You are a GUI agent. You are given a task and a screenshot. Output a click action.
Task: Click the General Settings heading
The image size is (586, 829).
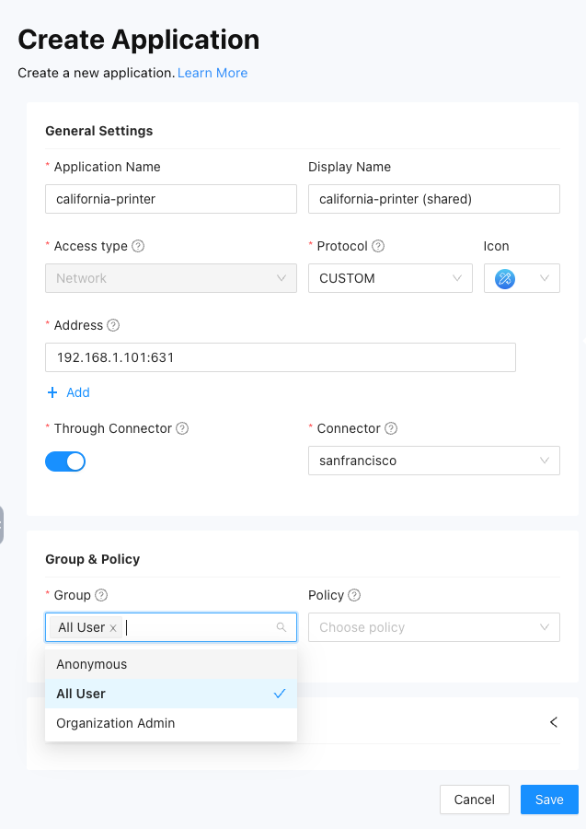pos(99,131)
